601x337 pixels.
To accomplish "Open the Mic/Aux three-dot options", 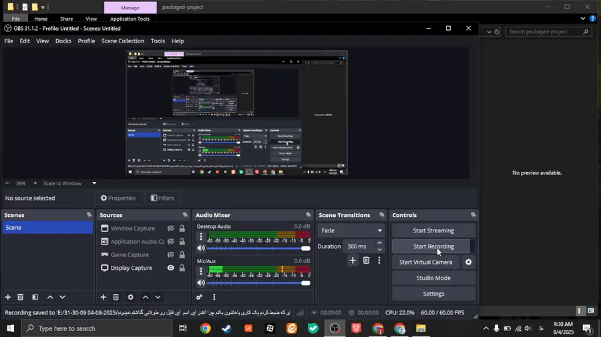I will tap(201, 271).
